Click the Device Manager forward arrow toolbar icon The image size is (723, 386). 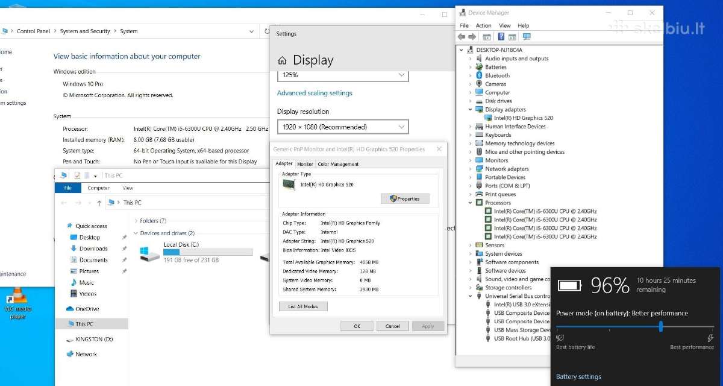[x=472, y=37]
